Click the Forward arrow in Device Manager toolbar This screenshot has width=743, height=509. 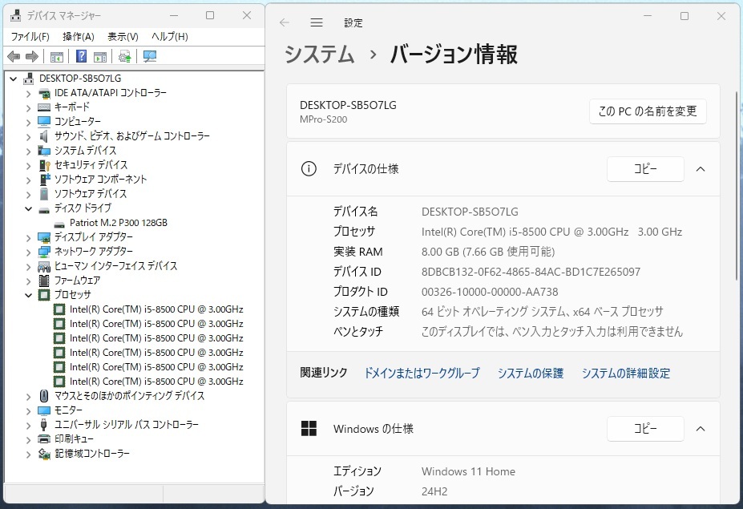(x=32, y=57)
